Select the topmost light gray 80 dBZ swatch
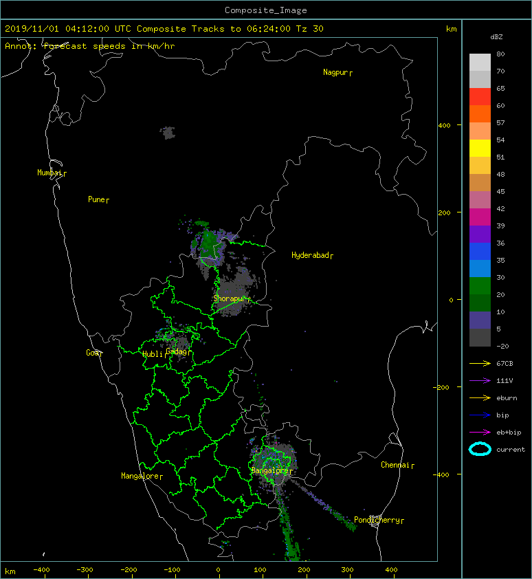Screen dimensions: 532x579 tap(480, 62)
